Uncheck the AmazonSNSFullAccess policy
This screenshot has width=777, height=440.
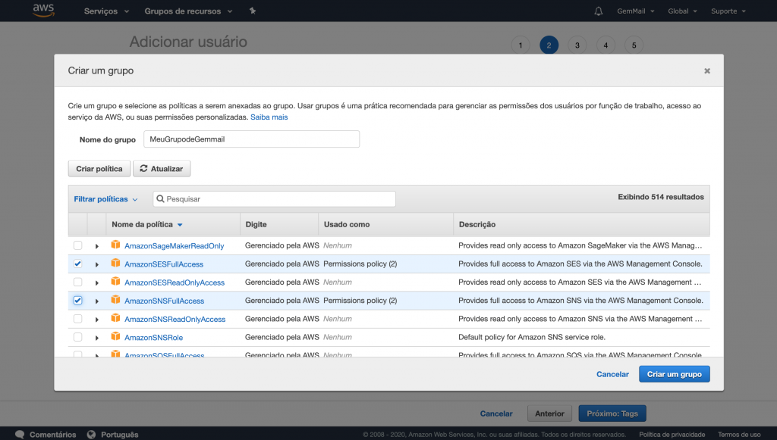click(78, 300)
